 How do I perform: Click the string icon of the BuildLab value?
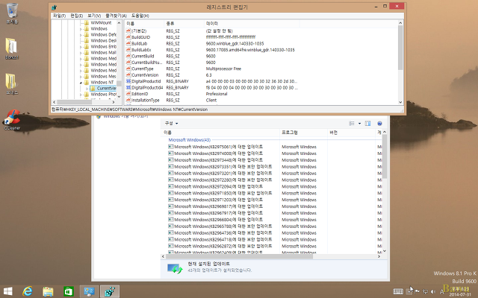(x=128, y=43)
